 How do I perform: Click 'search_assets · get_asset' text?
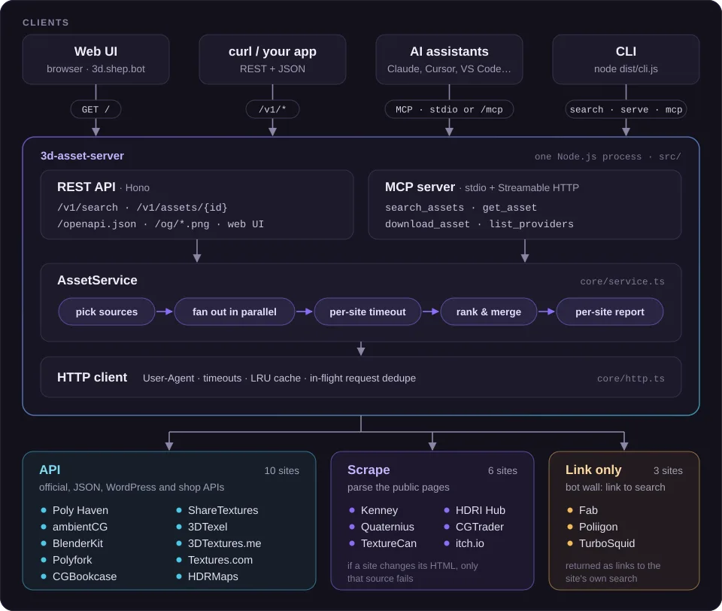tap(461, 208)
